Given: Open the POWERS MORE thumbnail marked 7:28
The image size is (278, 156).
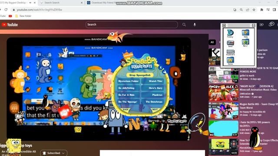Looking at the screenshot, I should [224, 75].
